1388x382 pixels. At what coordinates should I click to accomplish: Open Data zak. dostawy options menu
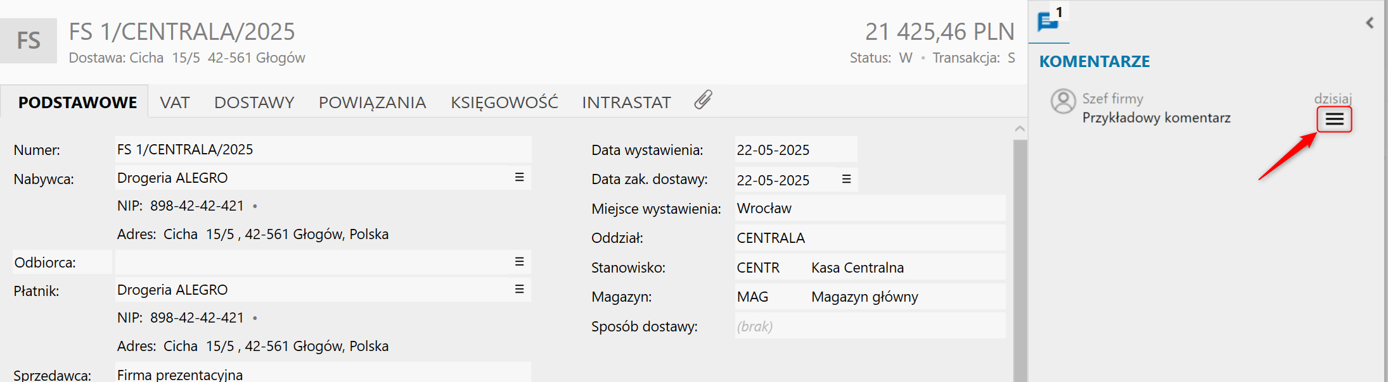pos(846,180)
